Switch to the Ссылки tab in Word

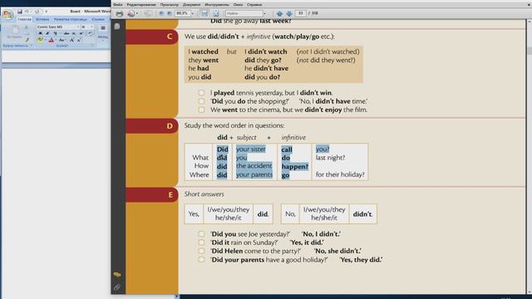pos(98,19)
